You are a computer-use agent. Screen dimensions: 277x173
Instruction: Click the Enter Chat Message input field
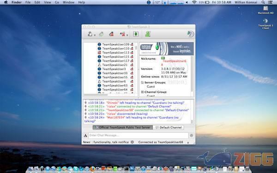tap(138, 135)
